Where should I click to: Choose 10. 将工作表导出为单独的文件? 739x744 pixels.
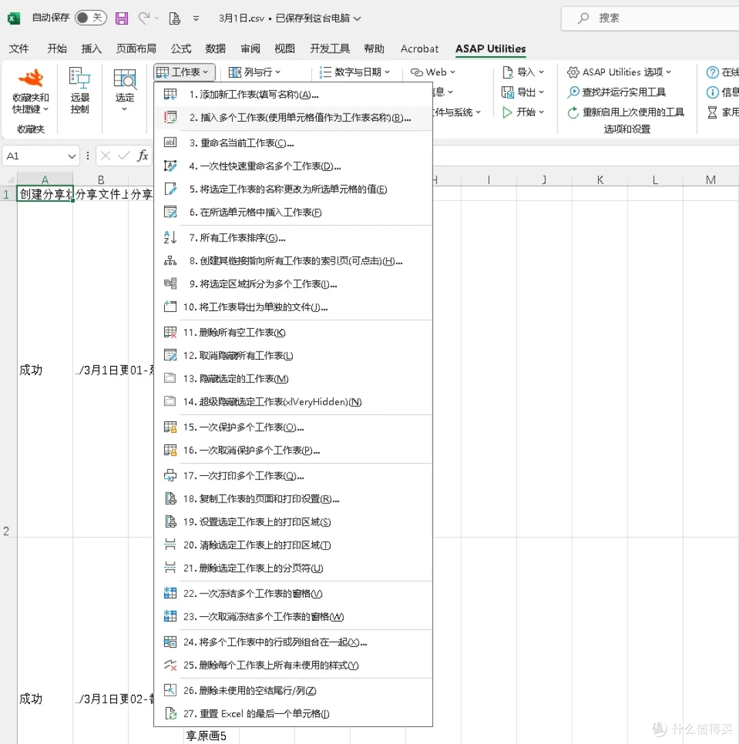pos(293,307)
